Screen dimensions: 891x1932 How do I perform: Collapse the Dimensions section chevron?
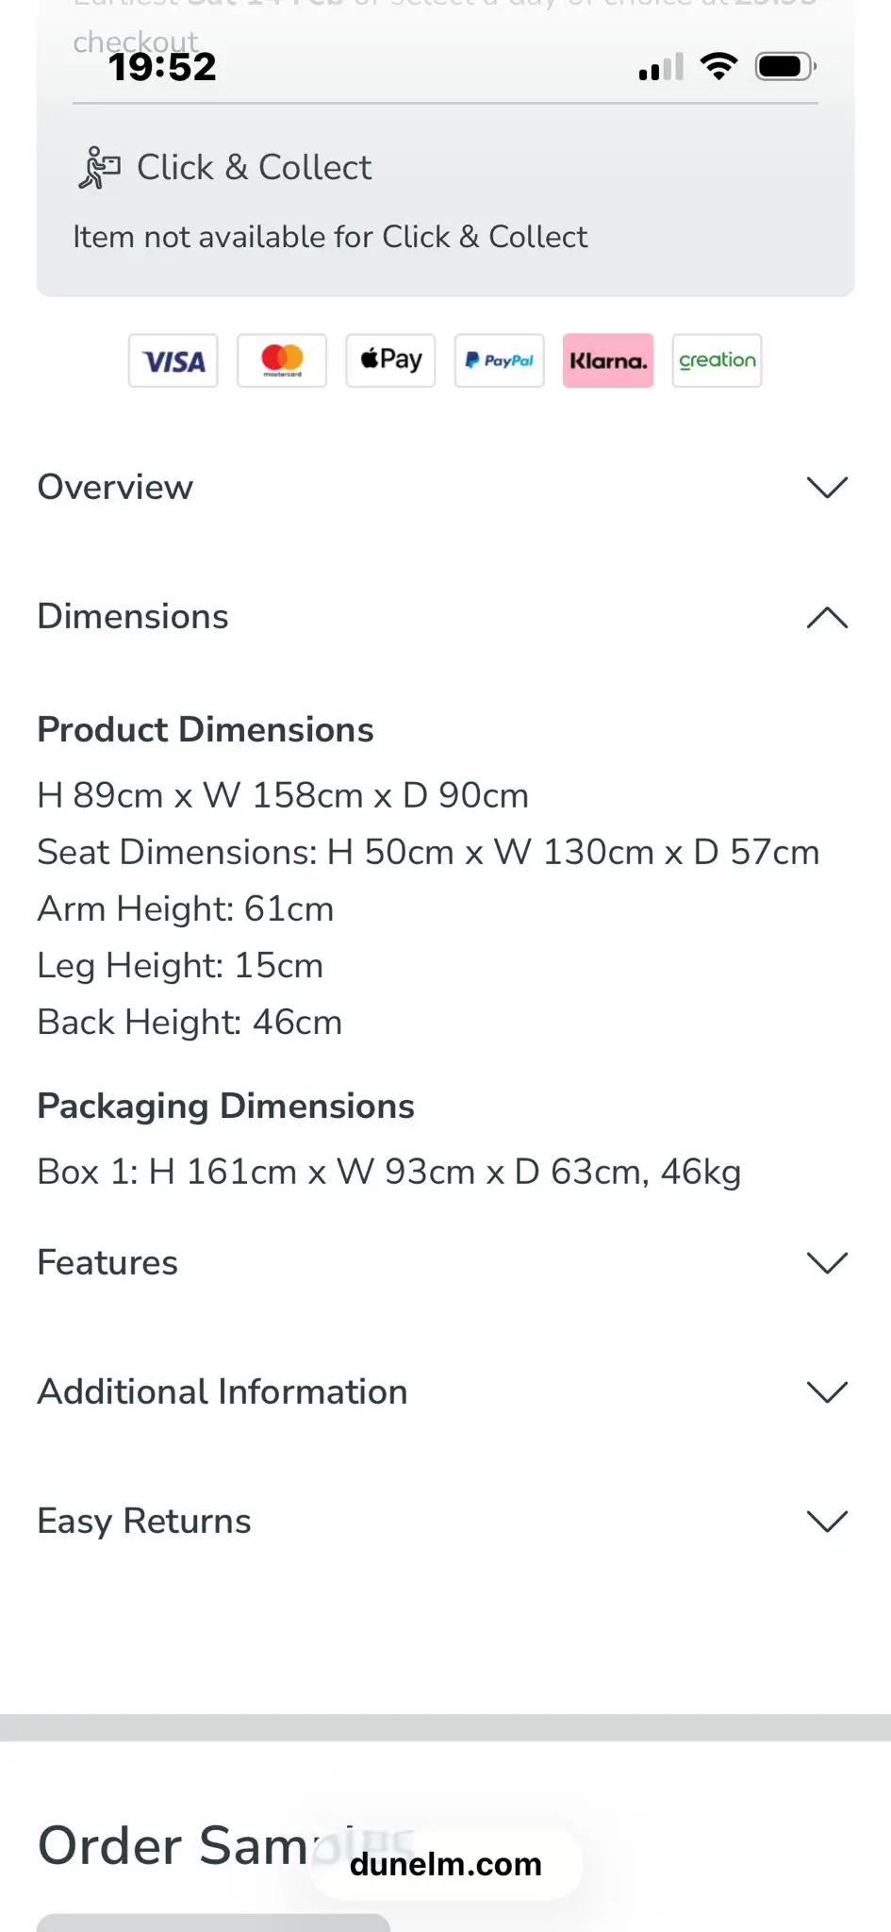point(827,618)
